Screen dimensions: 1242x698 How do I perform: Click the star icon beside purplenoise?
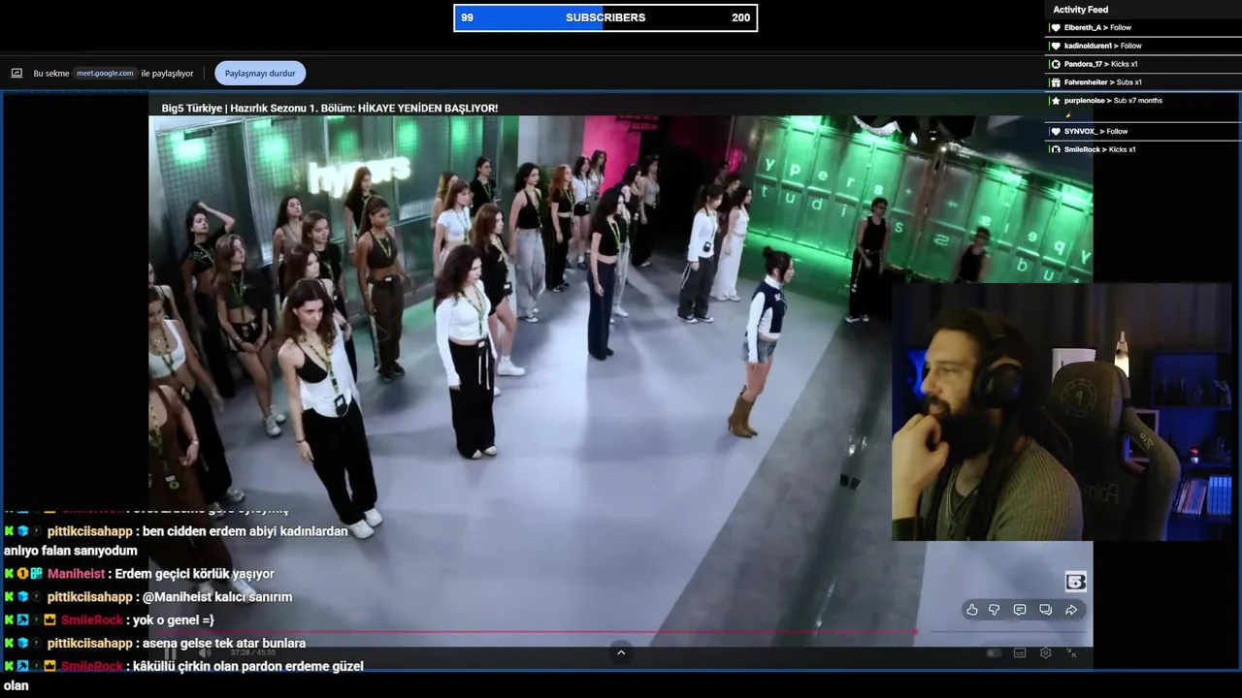pyautogui.click(x=1056, y=101)
